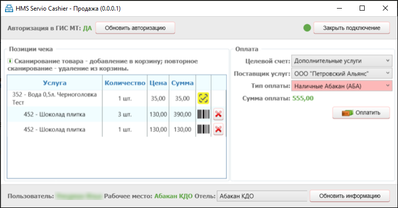The image size is (398, 208).
Task: Expand the Поставщик услуг combo box
Action: (x=341, y=74)
